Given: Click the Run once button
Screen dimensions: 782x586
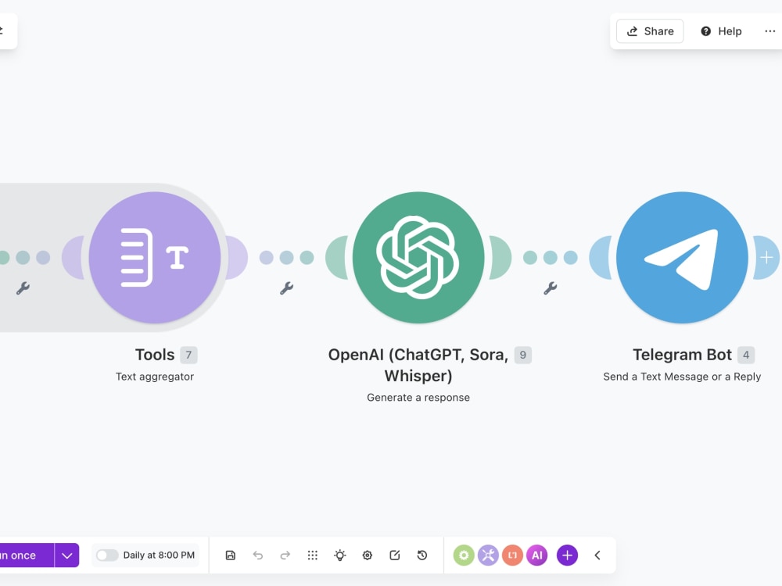Looking at the screenshot, I should tap(27, 555).
